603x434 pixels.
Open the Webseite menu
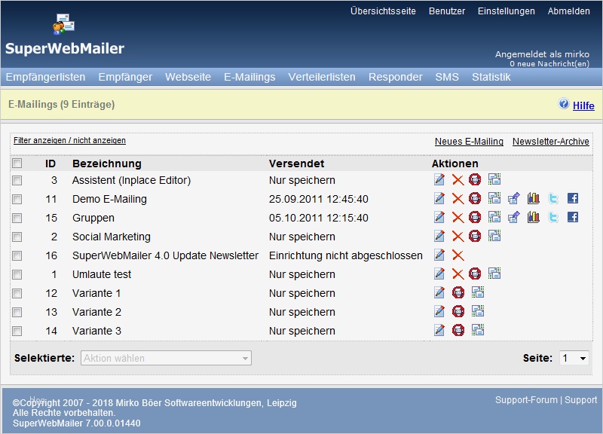click(x=188, y=77)
